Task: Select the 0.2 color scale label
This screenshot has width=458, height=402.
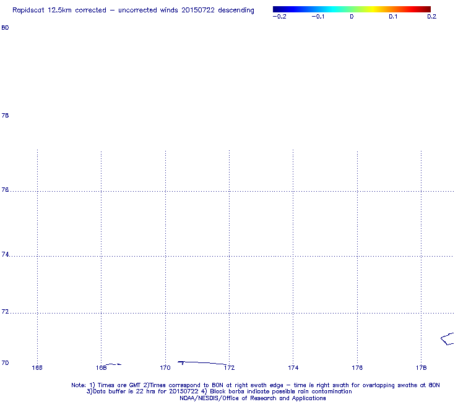Action: pyautogui.click(x=431, y=17)
